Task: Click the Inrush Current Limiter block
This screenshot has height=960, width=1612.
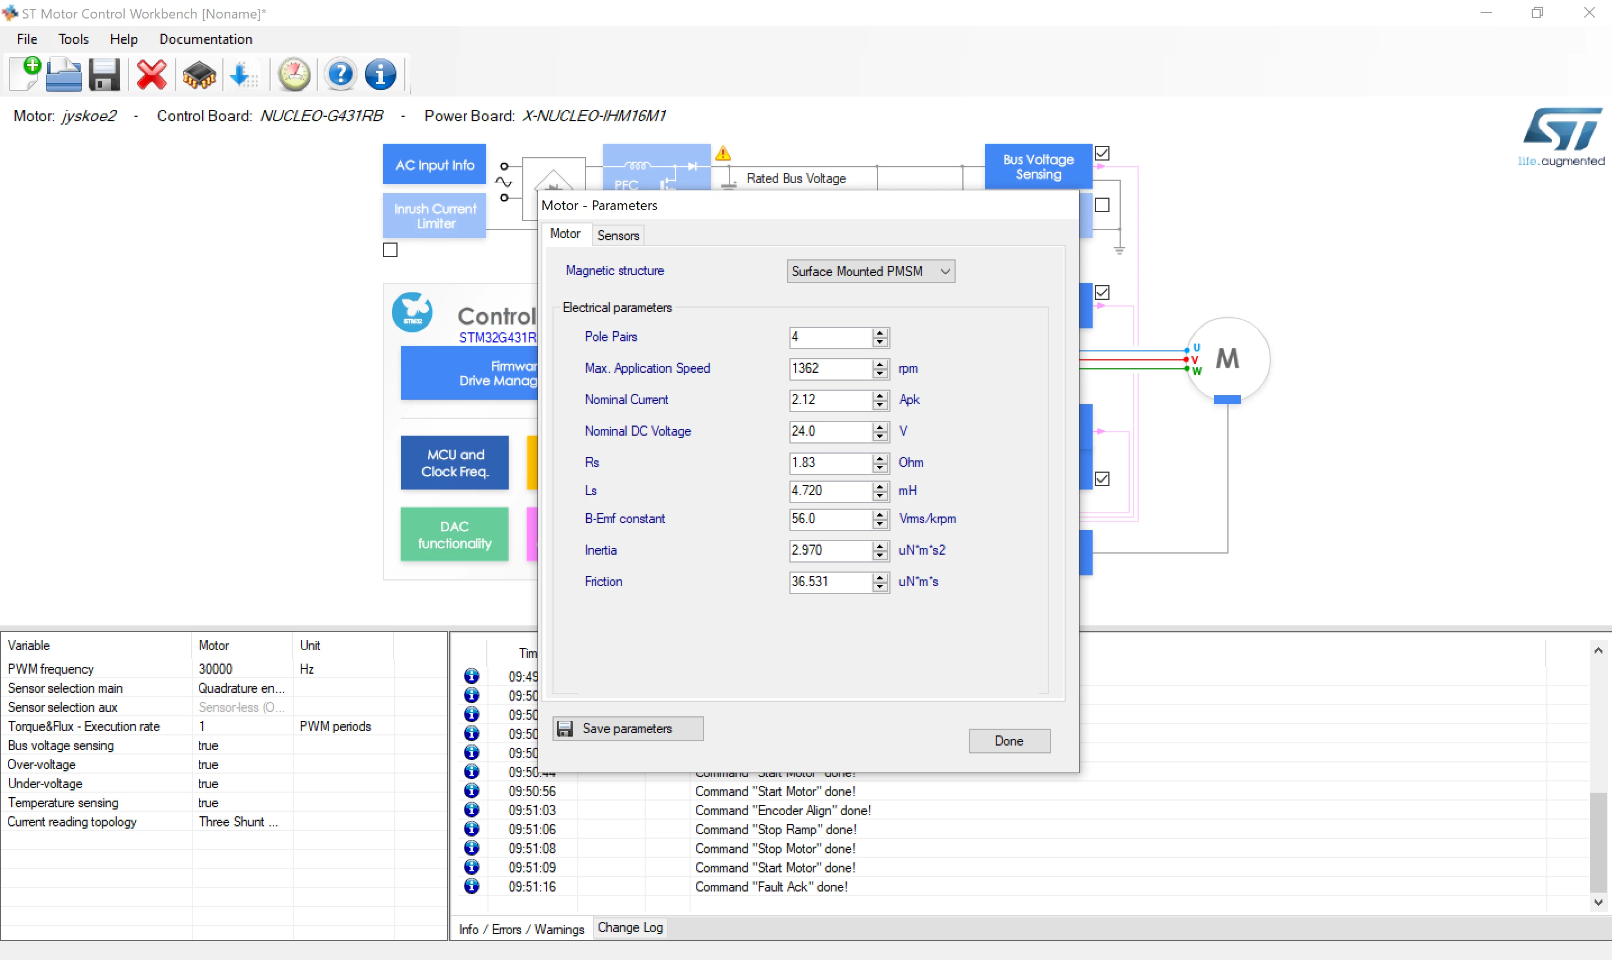Action: pyautogui.click(x=435, y=216)
